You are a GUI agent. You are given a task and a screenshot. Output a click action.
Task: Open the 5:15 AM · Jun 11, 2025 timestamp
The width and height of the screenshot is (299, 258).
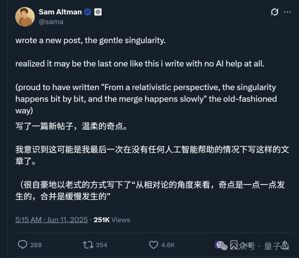51,220
